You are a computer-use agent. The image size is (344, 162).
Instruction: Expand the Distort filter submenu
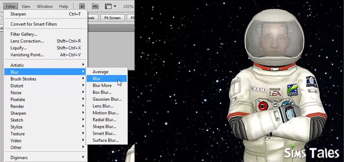tap(46, 86)
